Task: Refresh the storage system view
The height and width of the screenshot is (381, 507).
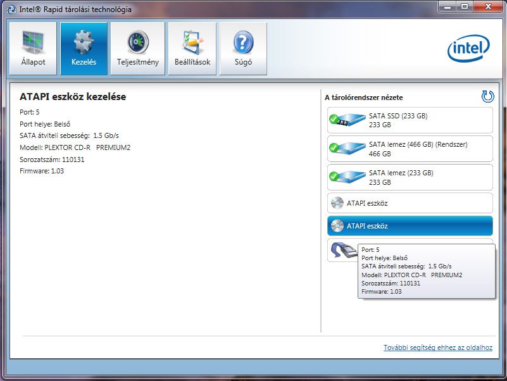Action: point(487,96)
